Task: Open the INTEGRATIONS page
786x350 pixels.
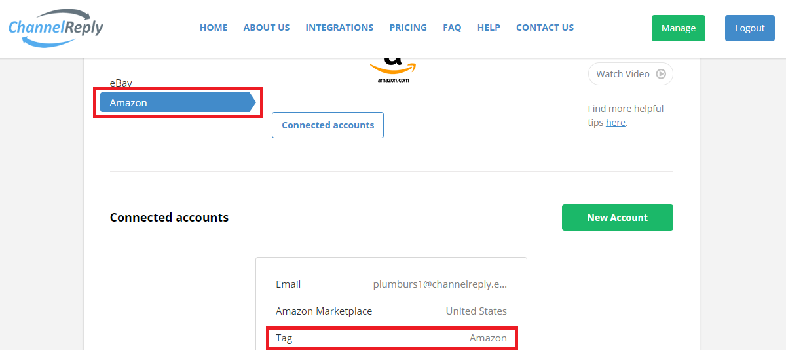Action: [x=339, y=28]
